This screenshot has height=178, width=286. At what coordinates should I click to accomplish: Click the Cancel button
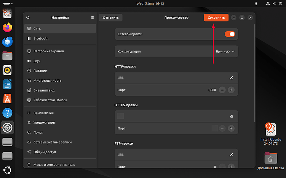point(110,17)
